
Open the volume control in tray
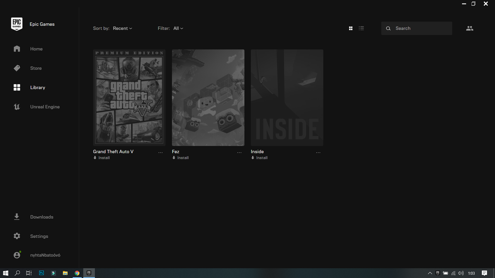[x=461, y=273]
